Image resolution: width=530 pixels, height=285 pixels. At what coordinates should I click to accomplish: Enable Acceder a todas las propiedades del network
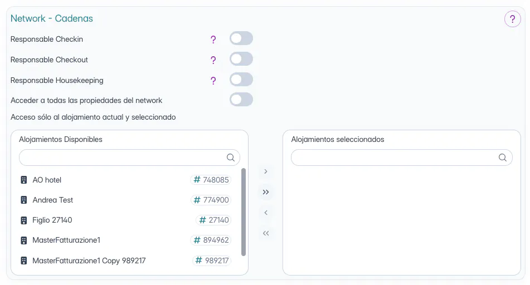(241, 100)
